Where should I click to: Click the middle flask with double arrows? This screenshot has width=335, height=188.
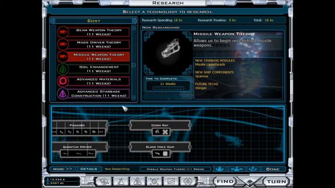click(x=237, y=169)
